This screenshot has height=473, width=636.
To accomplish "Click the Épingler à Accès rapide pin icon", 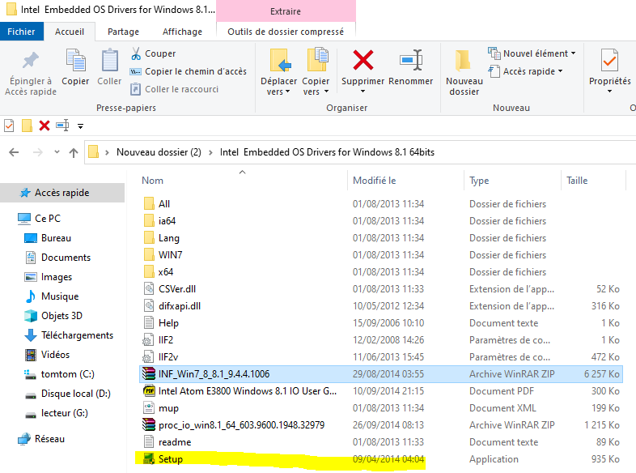I will (31, 61).
